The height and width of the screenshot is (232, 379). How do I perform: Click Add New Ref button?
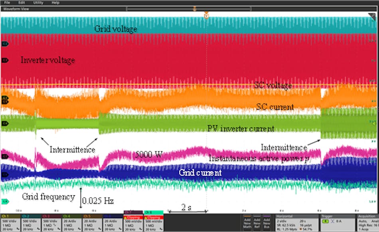(257, 222)
